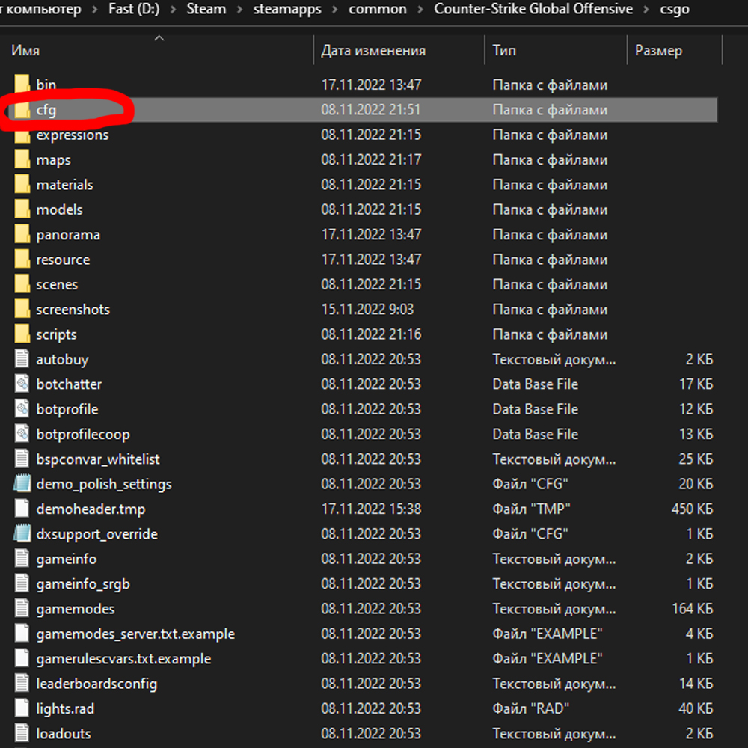Viewport: 748px width, 748px height.
Task: Click the Файл "TMP" type cell
Action: coord(531,509)
